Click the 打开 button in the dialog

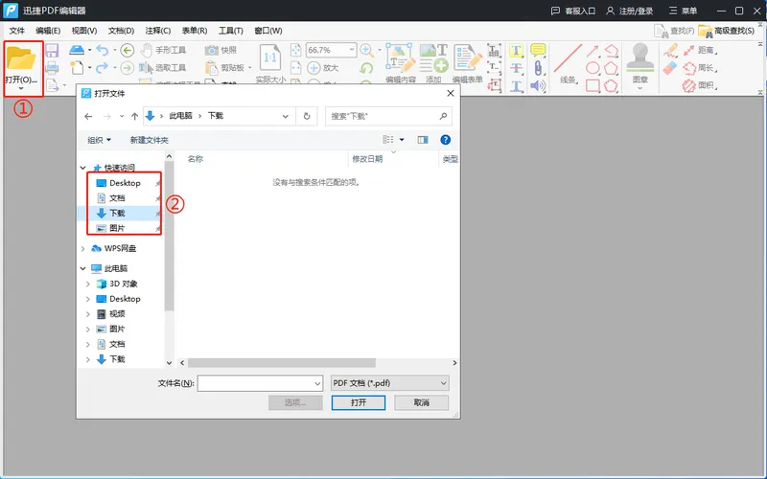[x=358, y=402]
